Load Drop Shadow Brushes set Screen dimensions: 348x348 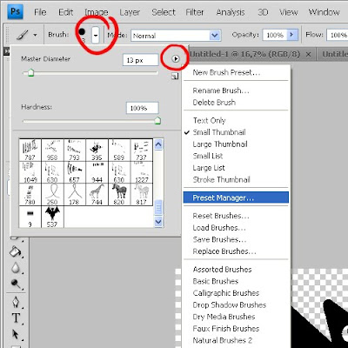pyautogui.click(x=236, y=305)
